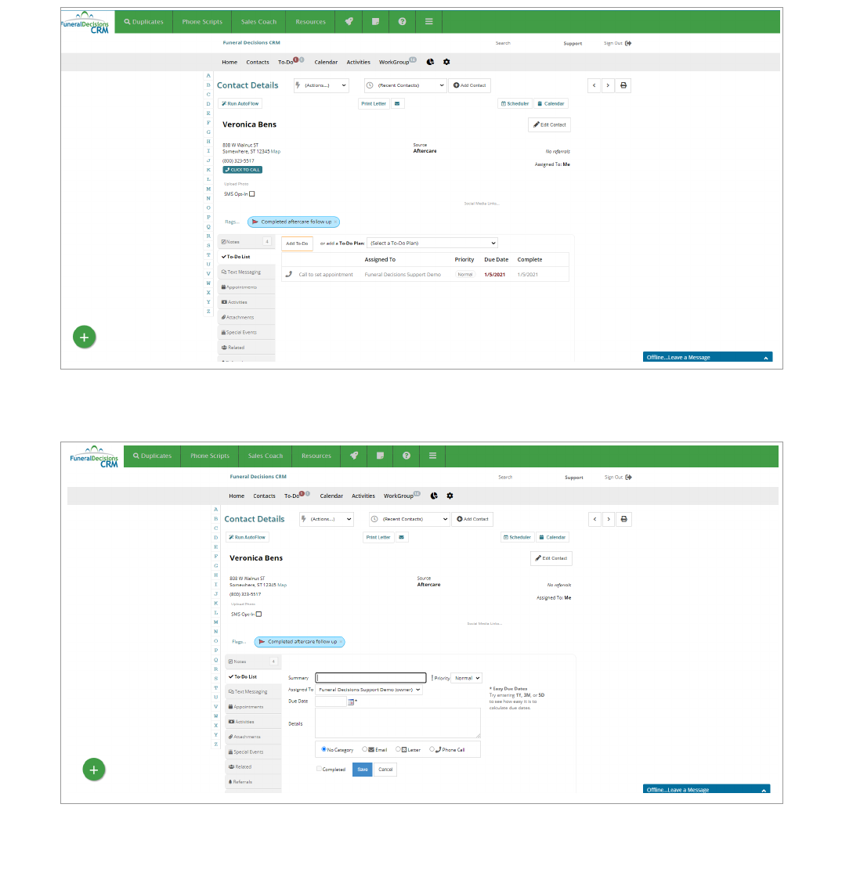The width and height of the screenshot is (842, 869).
Task: Open the Priority dropdown set to Normal
Action: pyautogui.click(x=467, y=678)
